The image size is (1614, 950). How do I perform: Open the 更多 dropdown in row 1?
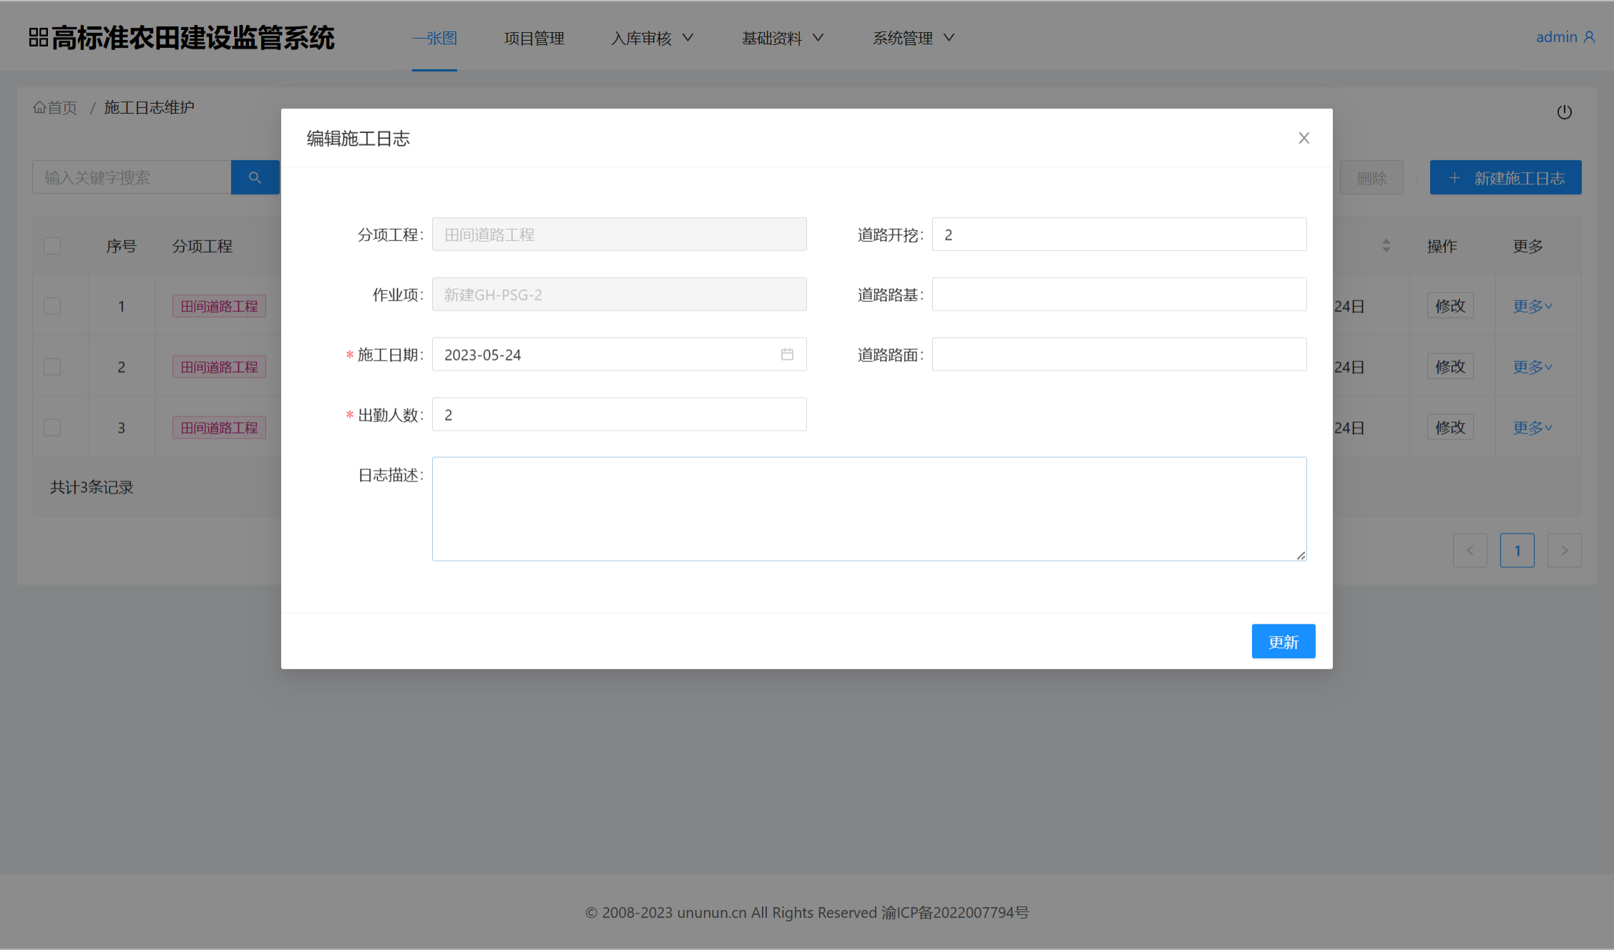point(1532,306)
